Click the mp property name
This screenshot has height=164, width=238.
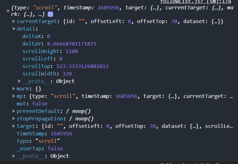click(20, 96)
